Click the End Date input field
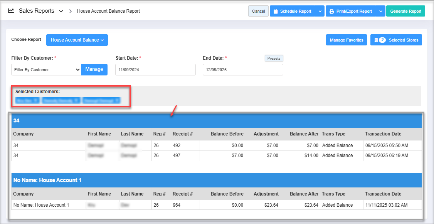Image resolution: width=434 pixels, height=224 pixels. click(242, 70)
